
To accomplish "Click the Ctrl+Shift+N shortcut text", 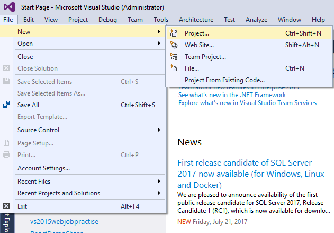I will tap(303, 33).
